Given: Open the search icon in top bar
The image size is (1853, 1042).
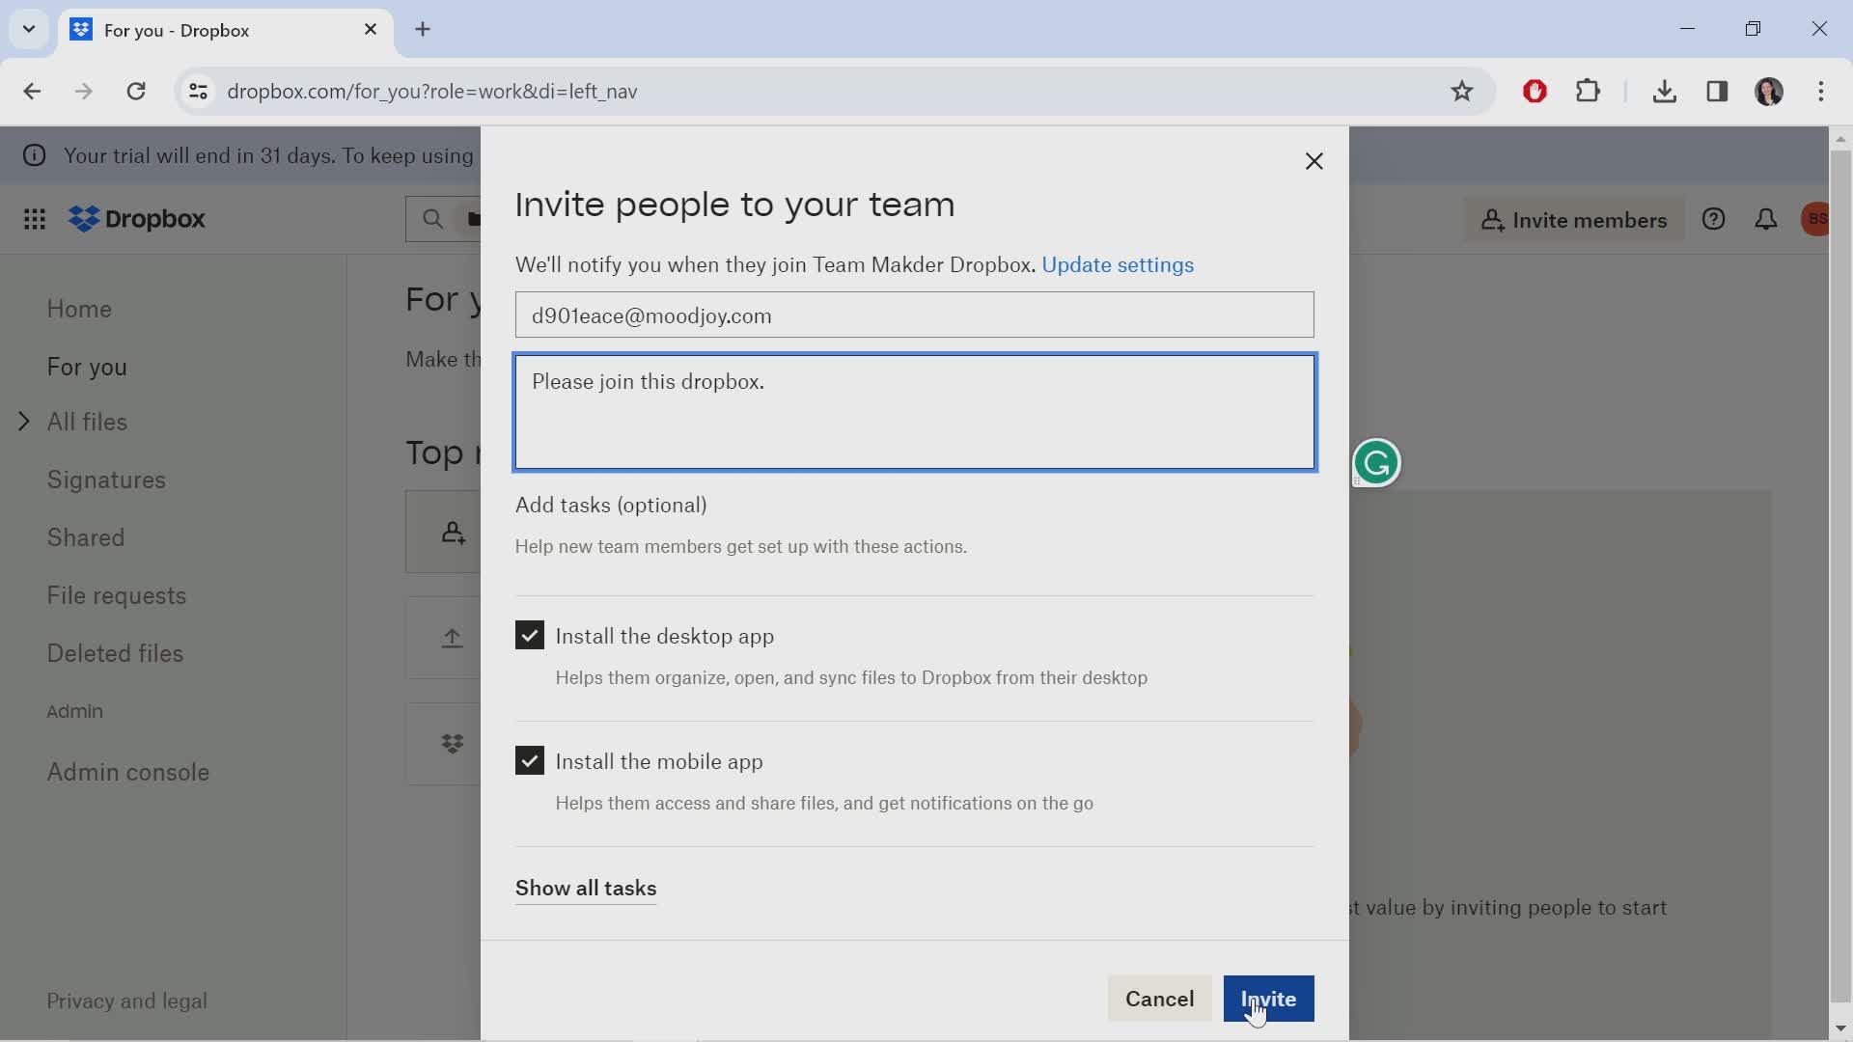Looking at the screenshot, I should (x=432, y=219).
